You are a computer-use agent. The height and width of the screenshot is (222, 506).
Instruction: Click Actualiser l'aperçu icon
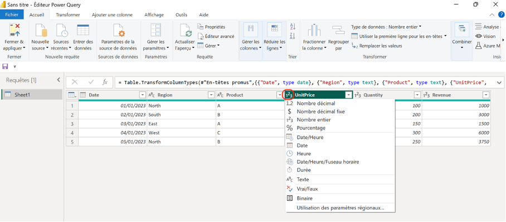point(185,30)
